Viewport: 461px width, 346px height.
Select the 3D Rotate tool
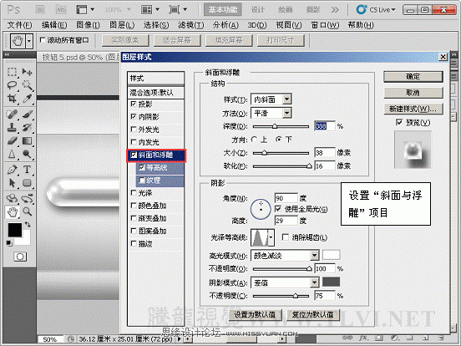[x=12, y=199]
